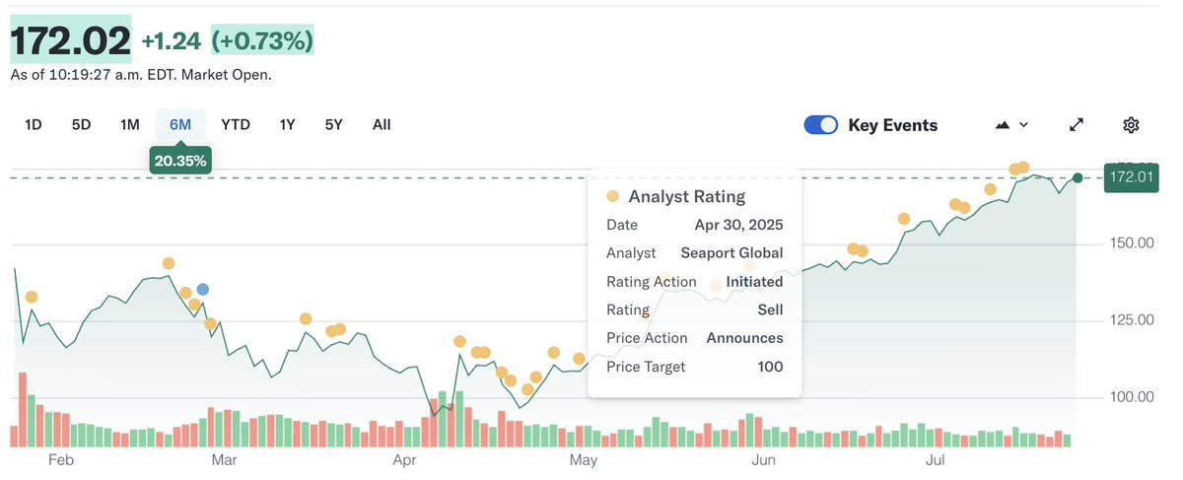Click the late-February peak analyst rating dot
Screen dimensions: 1183x480
point(169,263)
